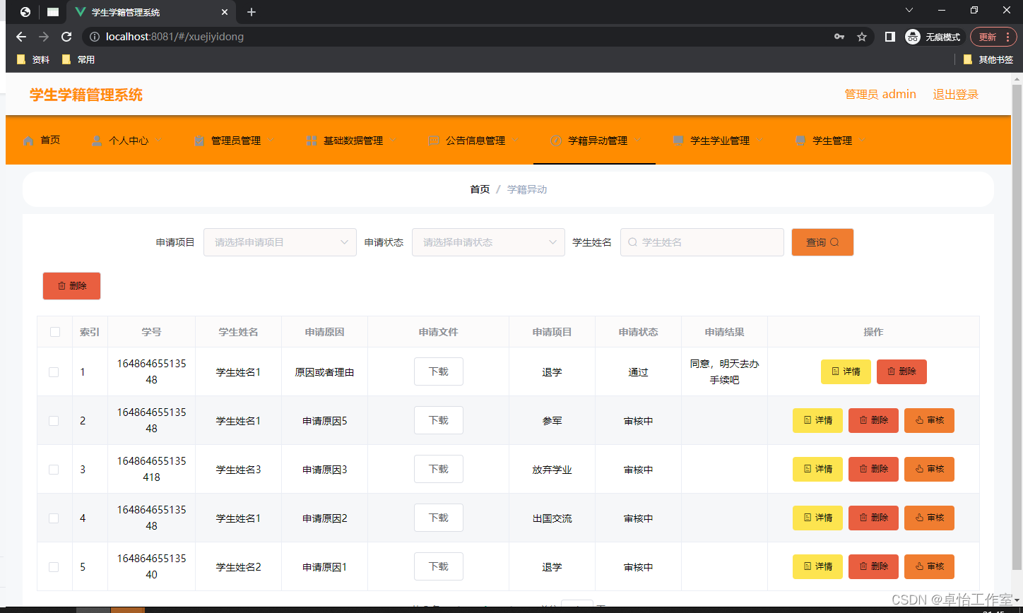
Task: Expand the 学籍异动管理 menu arrow
Action: pyautogui.click(x=638, y=140)
